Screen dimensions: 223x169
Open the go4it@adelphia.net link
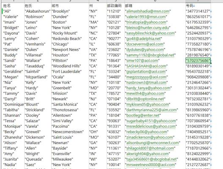click(x=143, y=38)
